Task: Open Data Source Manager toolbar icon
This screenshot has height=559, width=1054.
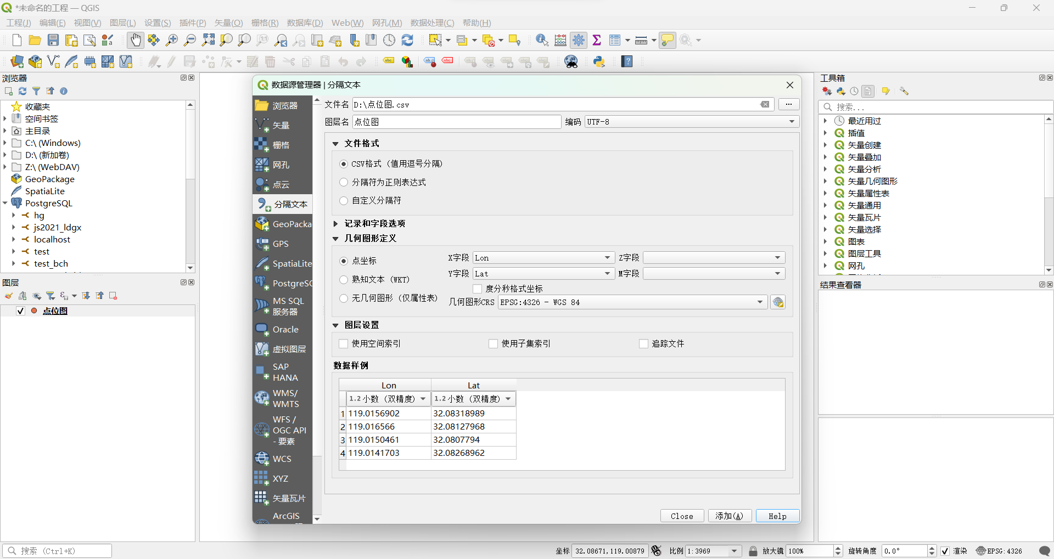Action: 17,61
